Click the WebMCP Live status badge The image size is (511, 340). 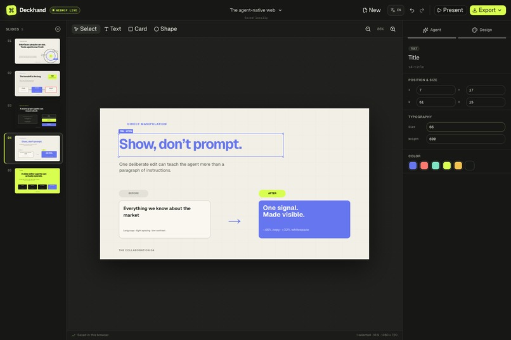pos(65,10)
